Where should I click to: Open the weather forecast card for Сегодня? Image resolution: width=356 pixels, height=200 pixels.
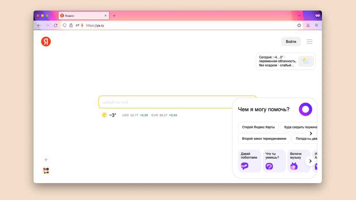tap(286, 61)
